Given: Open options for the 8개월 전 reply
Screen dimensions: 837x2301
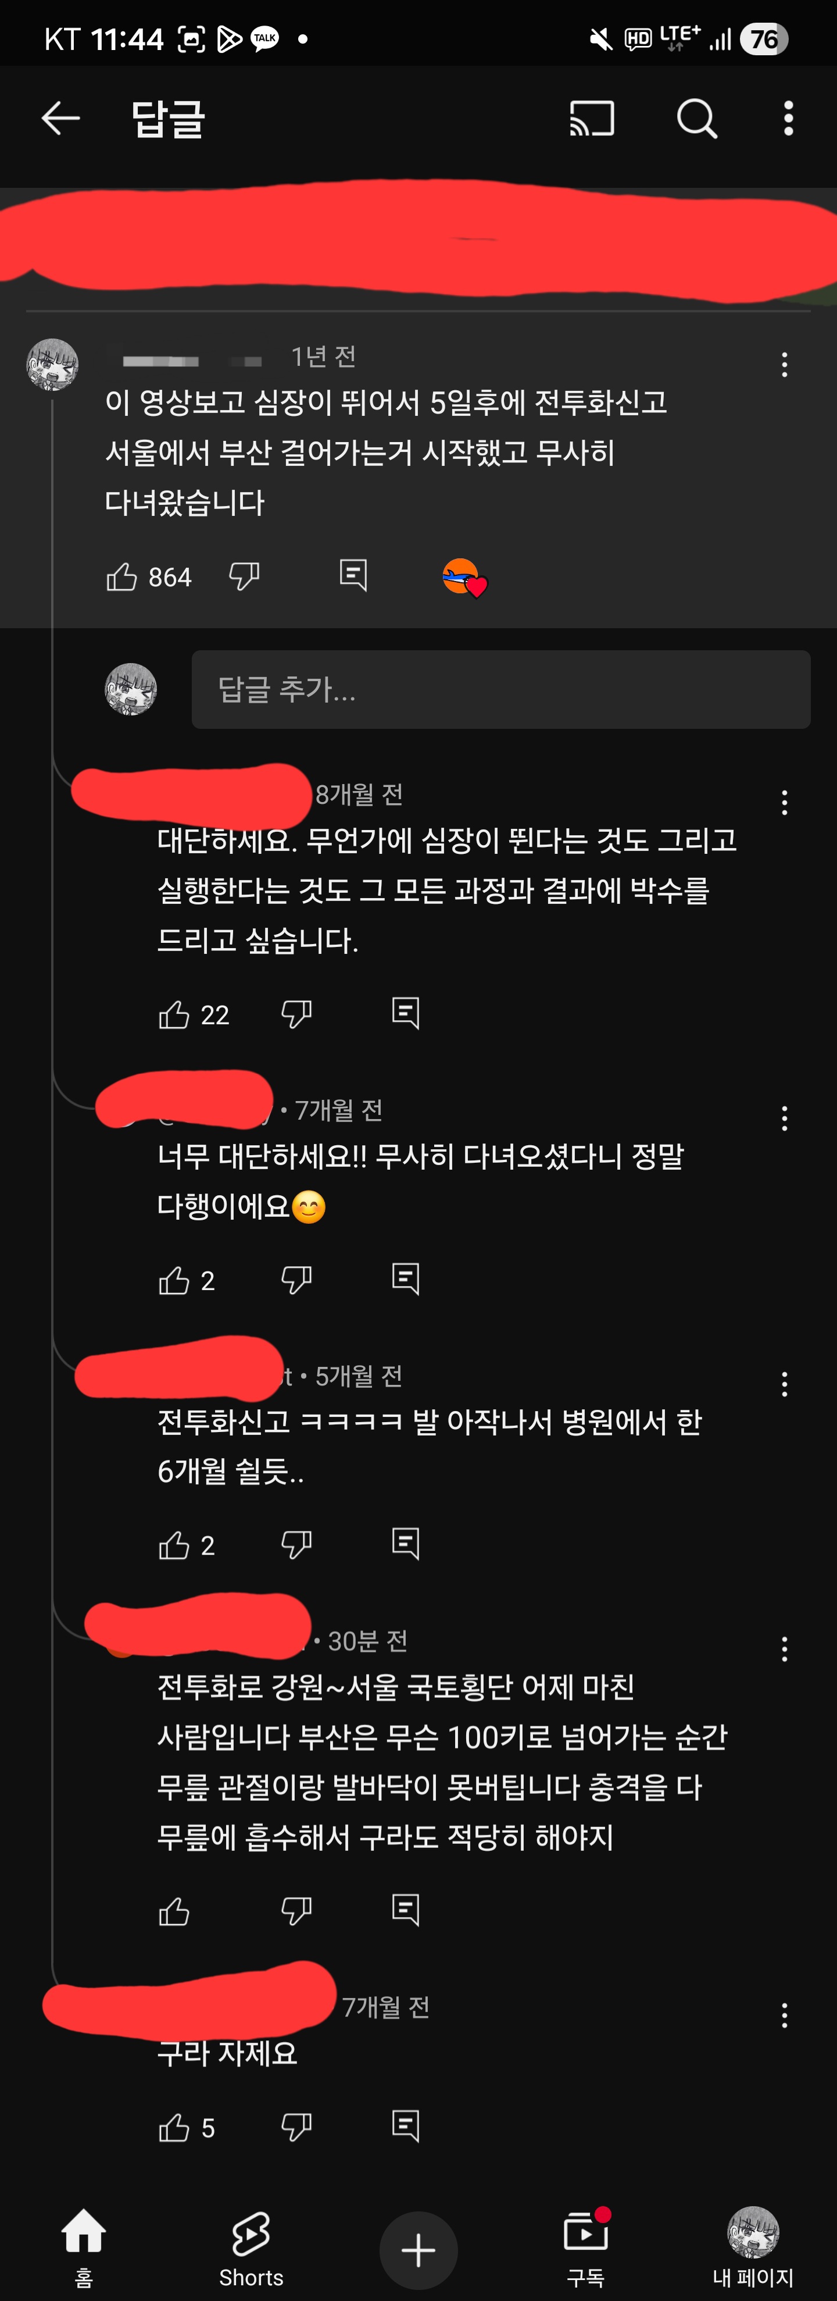Looking at the screenshot, I should 784,802.
